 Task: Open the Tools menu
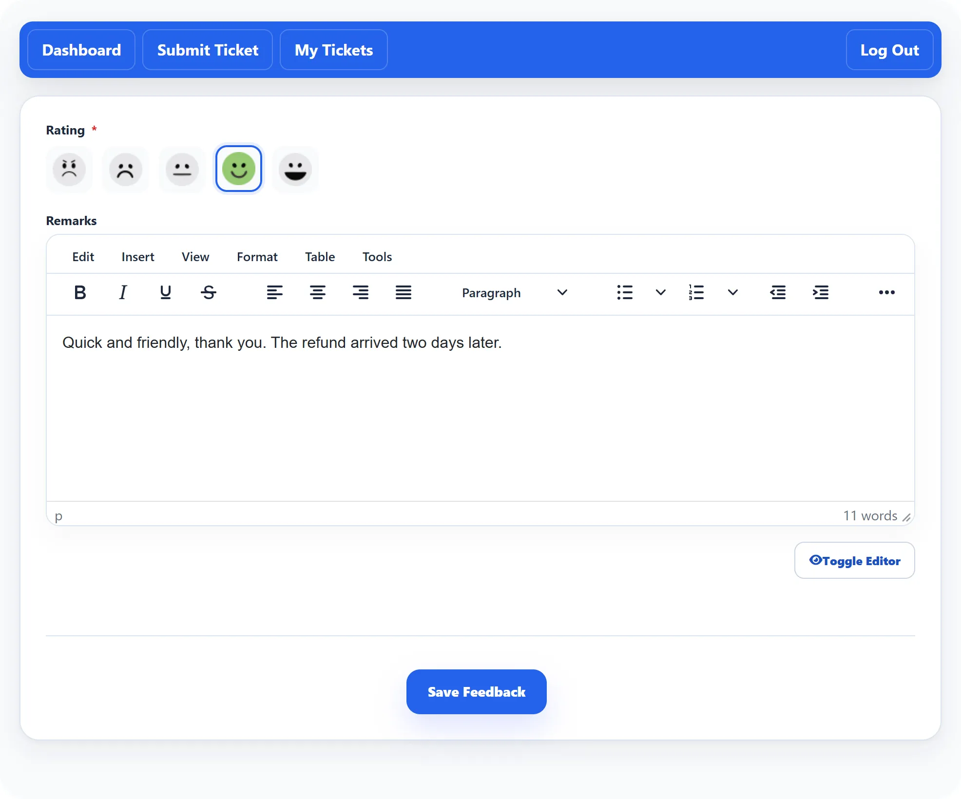(377, 257)
